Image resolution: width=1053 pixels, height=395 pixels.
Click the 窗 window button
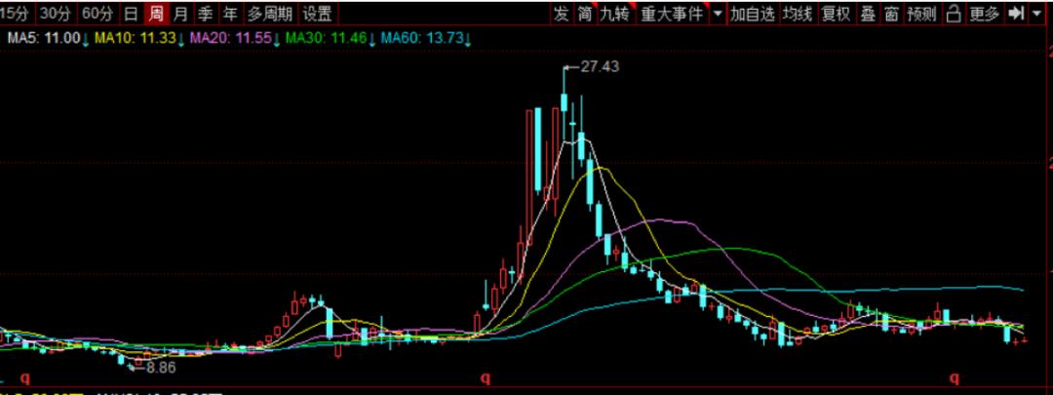click(891, 14)
